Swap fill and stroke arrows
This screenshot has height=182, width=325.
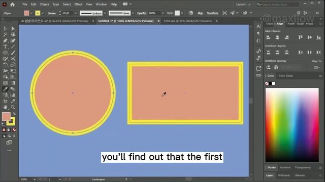[x=14, y=114]
